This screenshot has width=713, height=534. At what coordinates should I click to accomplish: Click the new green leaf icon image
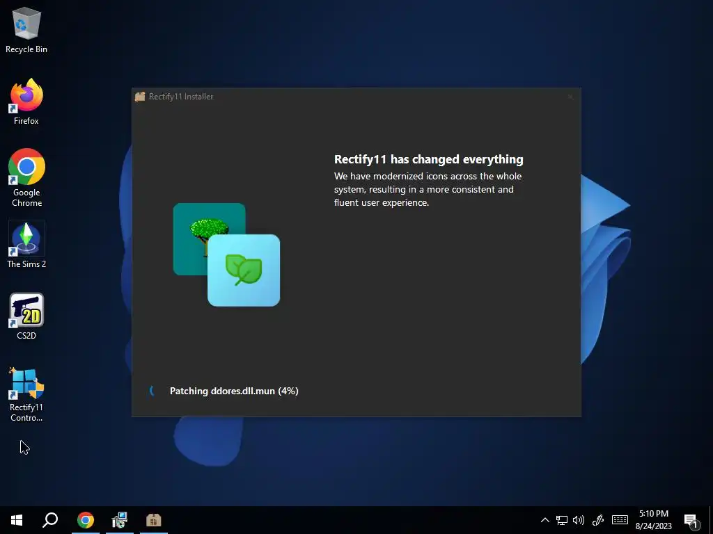(x=244, y=270)
